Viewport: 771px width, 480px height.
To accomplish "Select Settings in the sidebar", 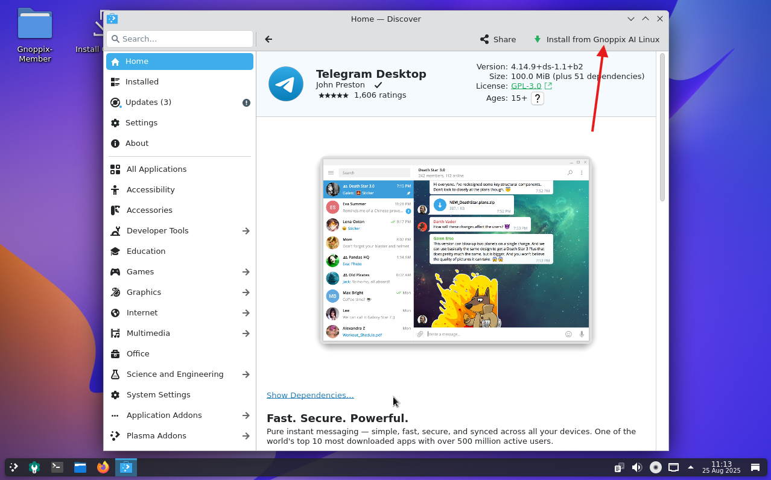I will [x=141, y=123].
